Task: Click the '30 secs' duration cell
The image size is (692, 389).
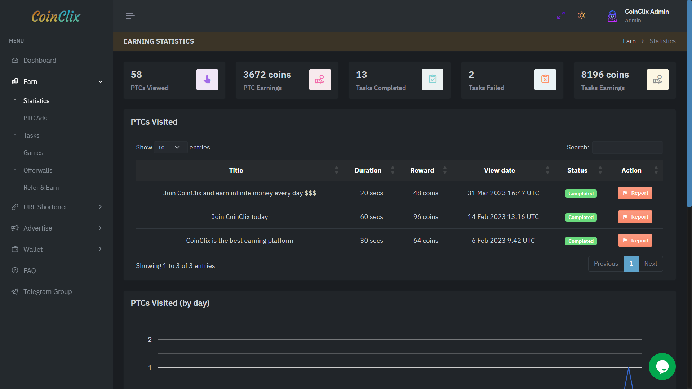Action: pos(372,241)
